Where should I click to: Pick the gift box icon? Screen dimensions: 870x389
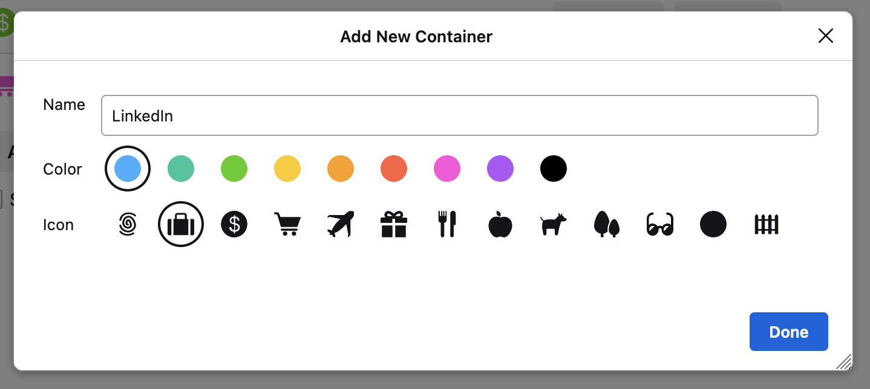coord(394,225)
